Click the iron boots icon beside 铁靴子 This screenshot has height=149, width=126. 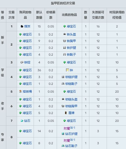pyautogui.click(x=65, y=54)
